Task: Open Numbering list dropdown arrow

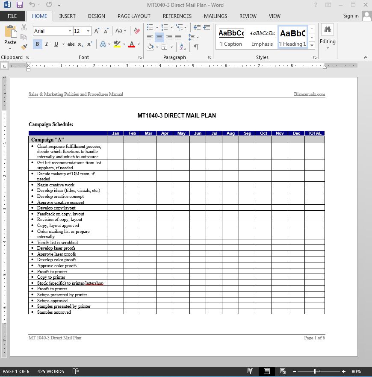Action: 171,27
